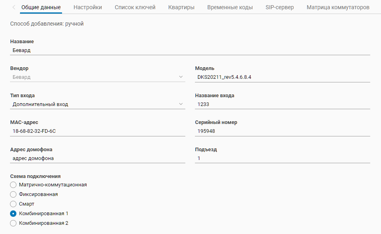This screenshot has height=234, width=381.
Task: Go to the Квартиры tab
Action: [x=181, y=7]
